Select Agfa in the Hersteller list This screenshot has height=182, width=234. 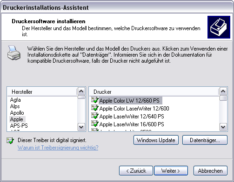[x=15, y=100]
